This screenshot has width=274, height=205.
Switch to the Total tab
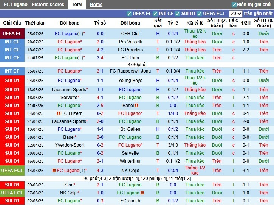pyautogui.click(x=77, y=5)
